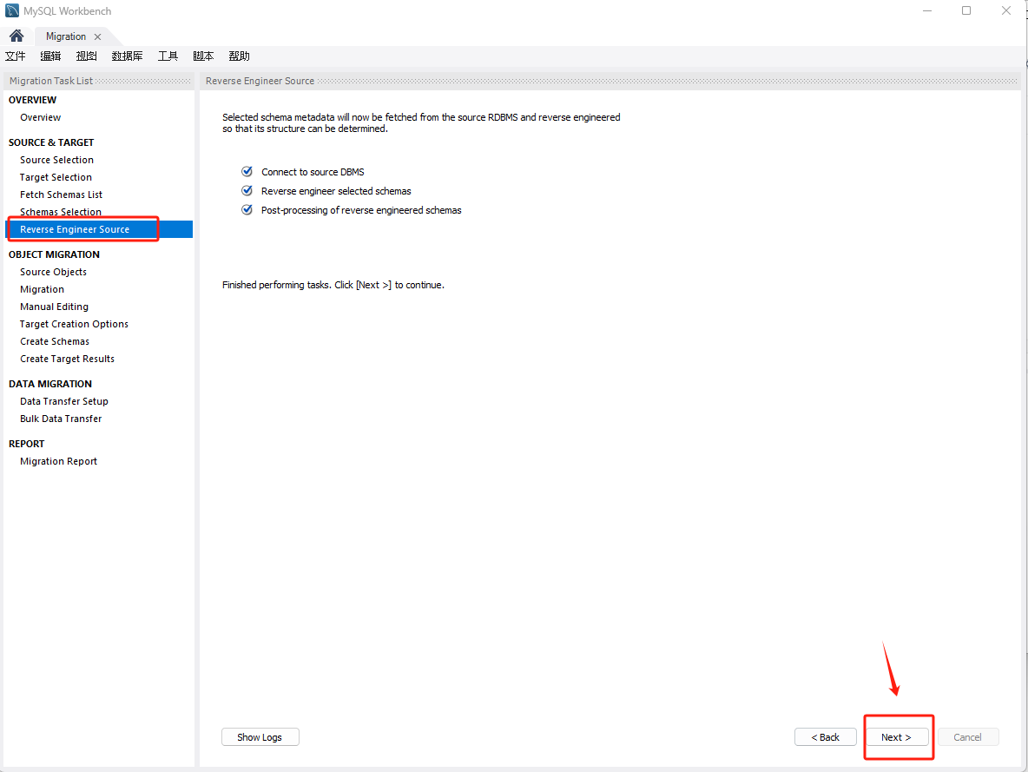Click the MySQL Workbench dolphin title icon
The width and height of the screenshot is (1028, 772).
tap(12, 10)
